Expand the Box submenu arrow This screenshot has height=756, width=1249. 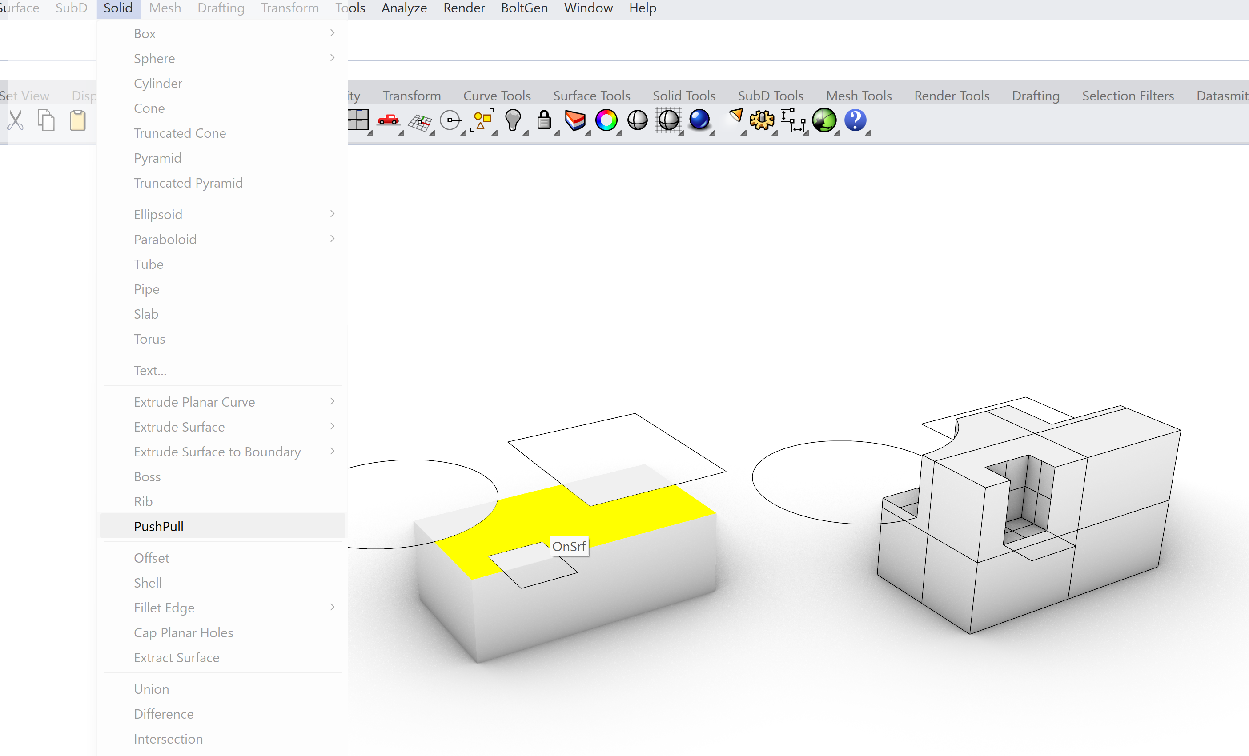click(332, 33)
